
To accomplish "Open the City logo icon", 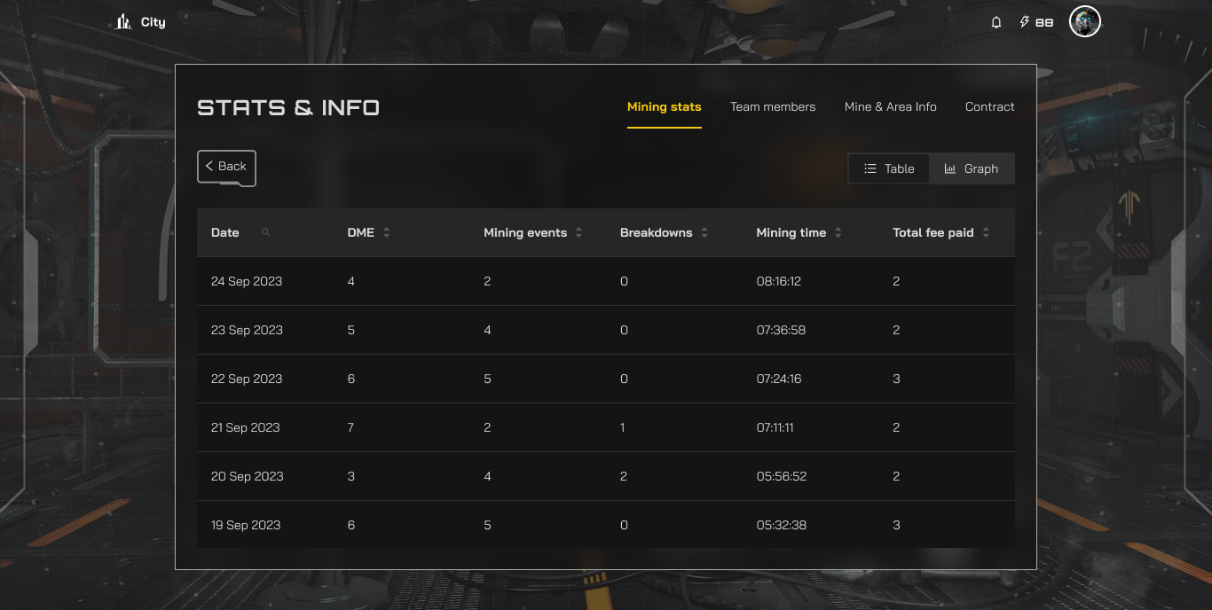I will tap(123, 21).
